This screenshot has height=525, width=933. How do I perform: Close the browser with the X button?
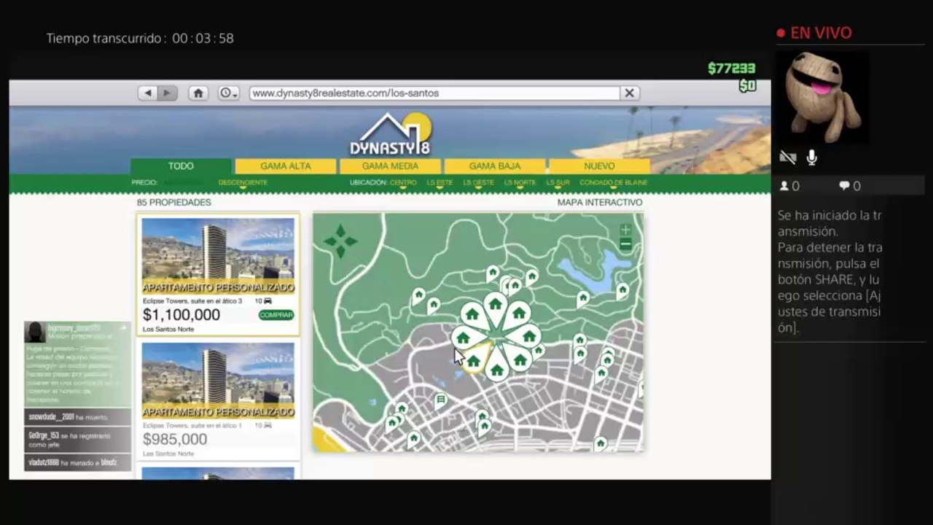tap(629, 93)
